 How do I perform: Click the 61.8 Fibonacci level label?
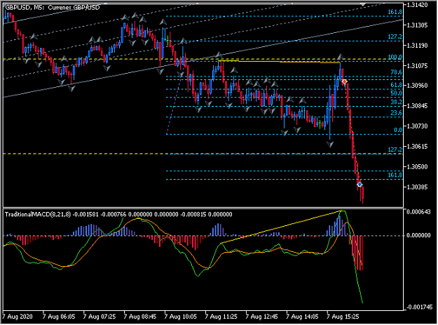tap(397, 85)
